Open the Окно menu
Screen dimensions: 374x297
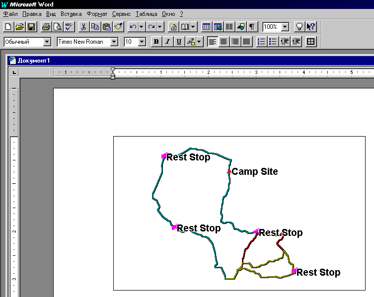click(x=168, y=14)
